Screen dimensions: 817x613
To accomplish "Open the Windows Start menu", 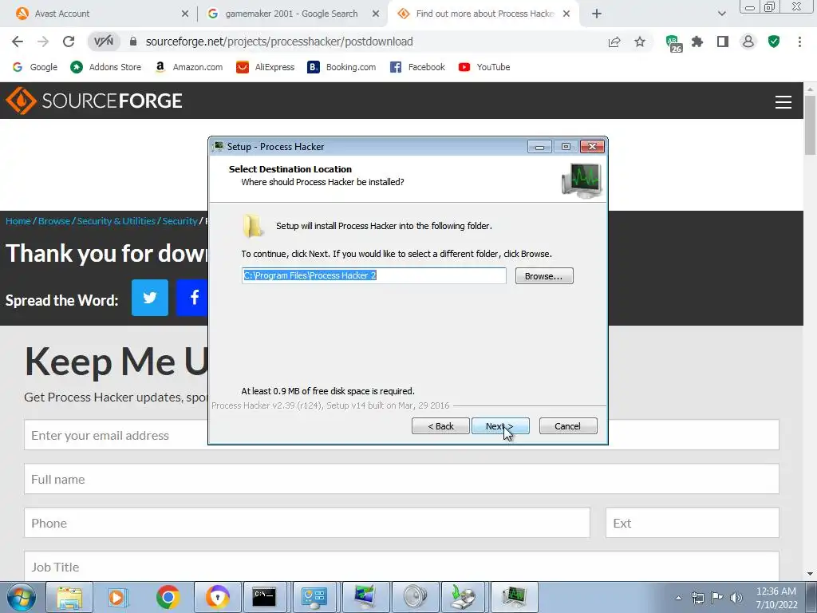I will pos(21,597).
